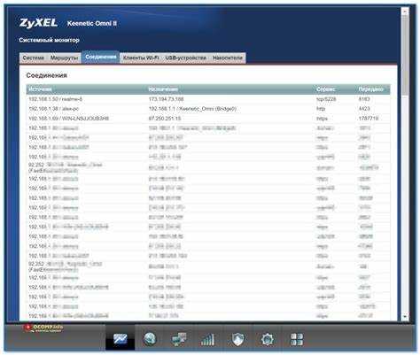This screenshot has height=355, width=420.
Task: Select the 192.168.1.69 / WIN-LN5JJOUB3H8 cell
Action: coord(68,119)
